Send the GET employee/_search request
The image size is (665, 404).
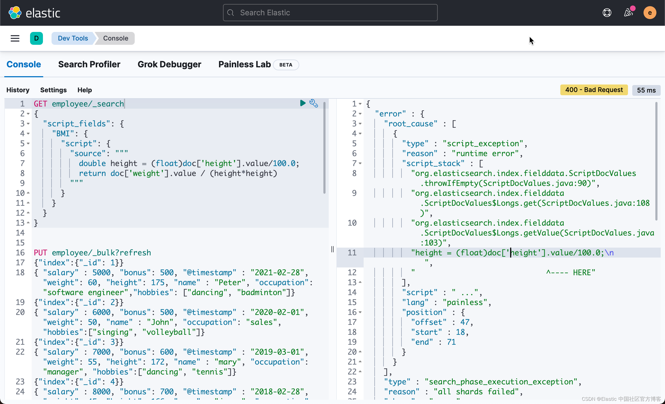click(302, 103)
